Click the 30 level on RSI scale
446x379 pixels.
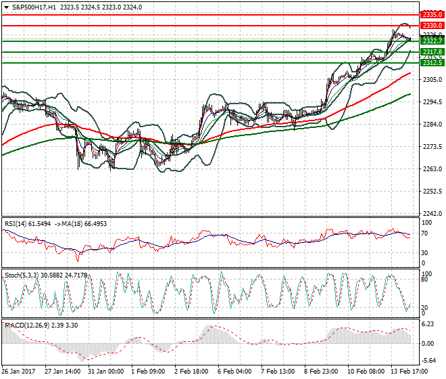point(424,253)
